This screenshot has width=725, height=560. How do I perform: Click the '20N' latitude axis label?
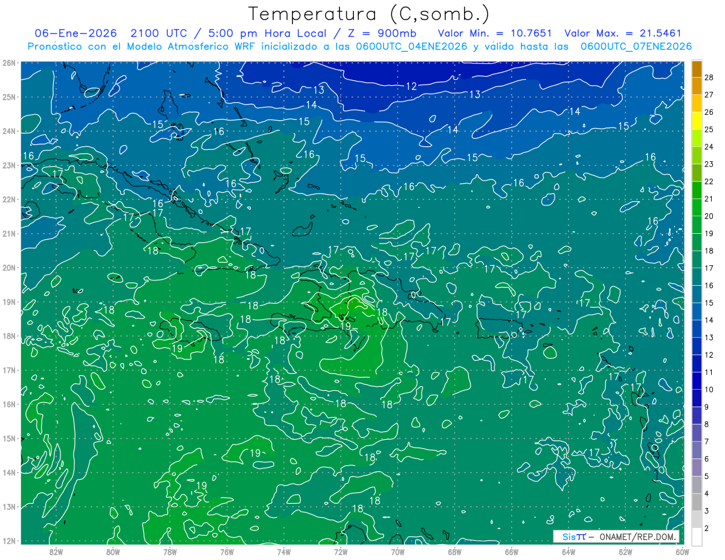click(9, 268)
